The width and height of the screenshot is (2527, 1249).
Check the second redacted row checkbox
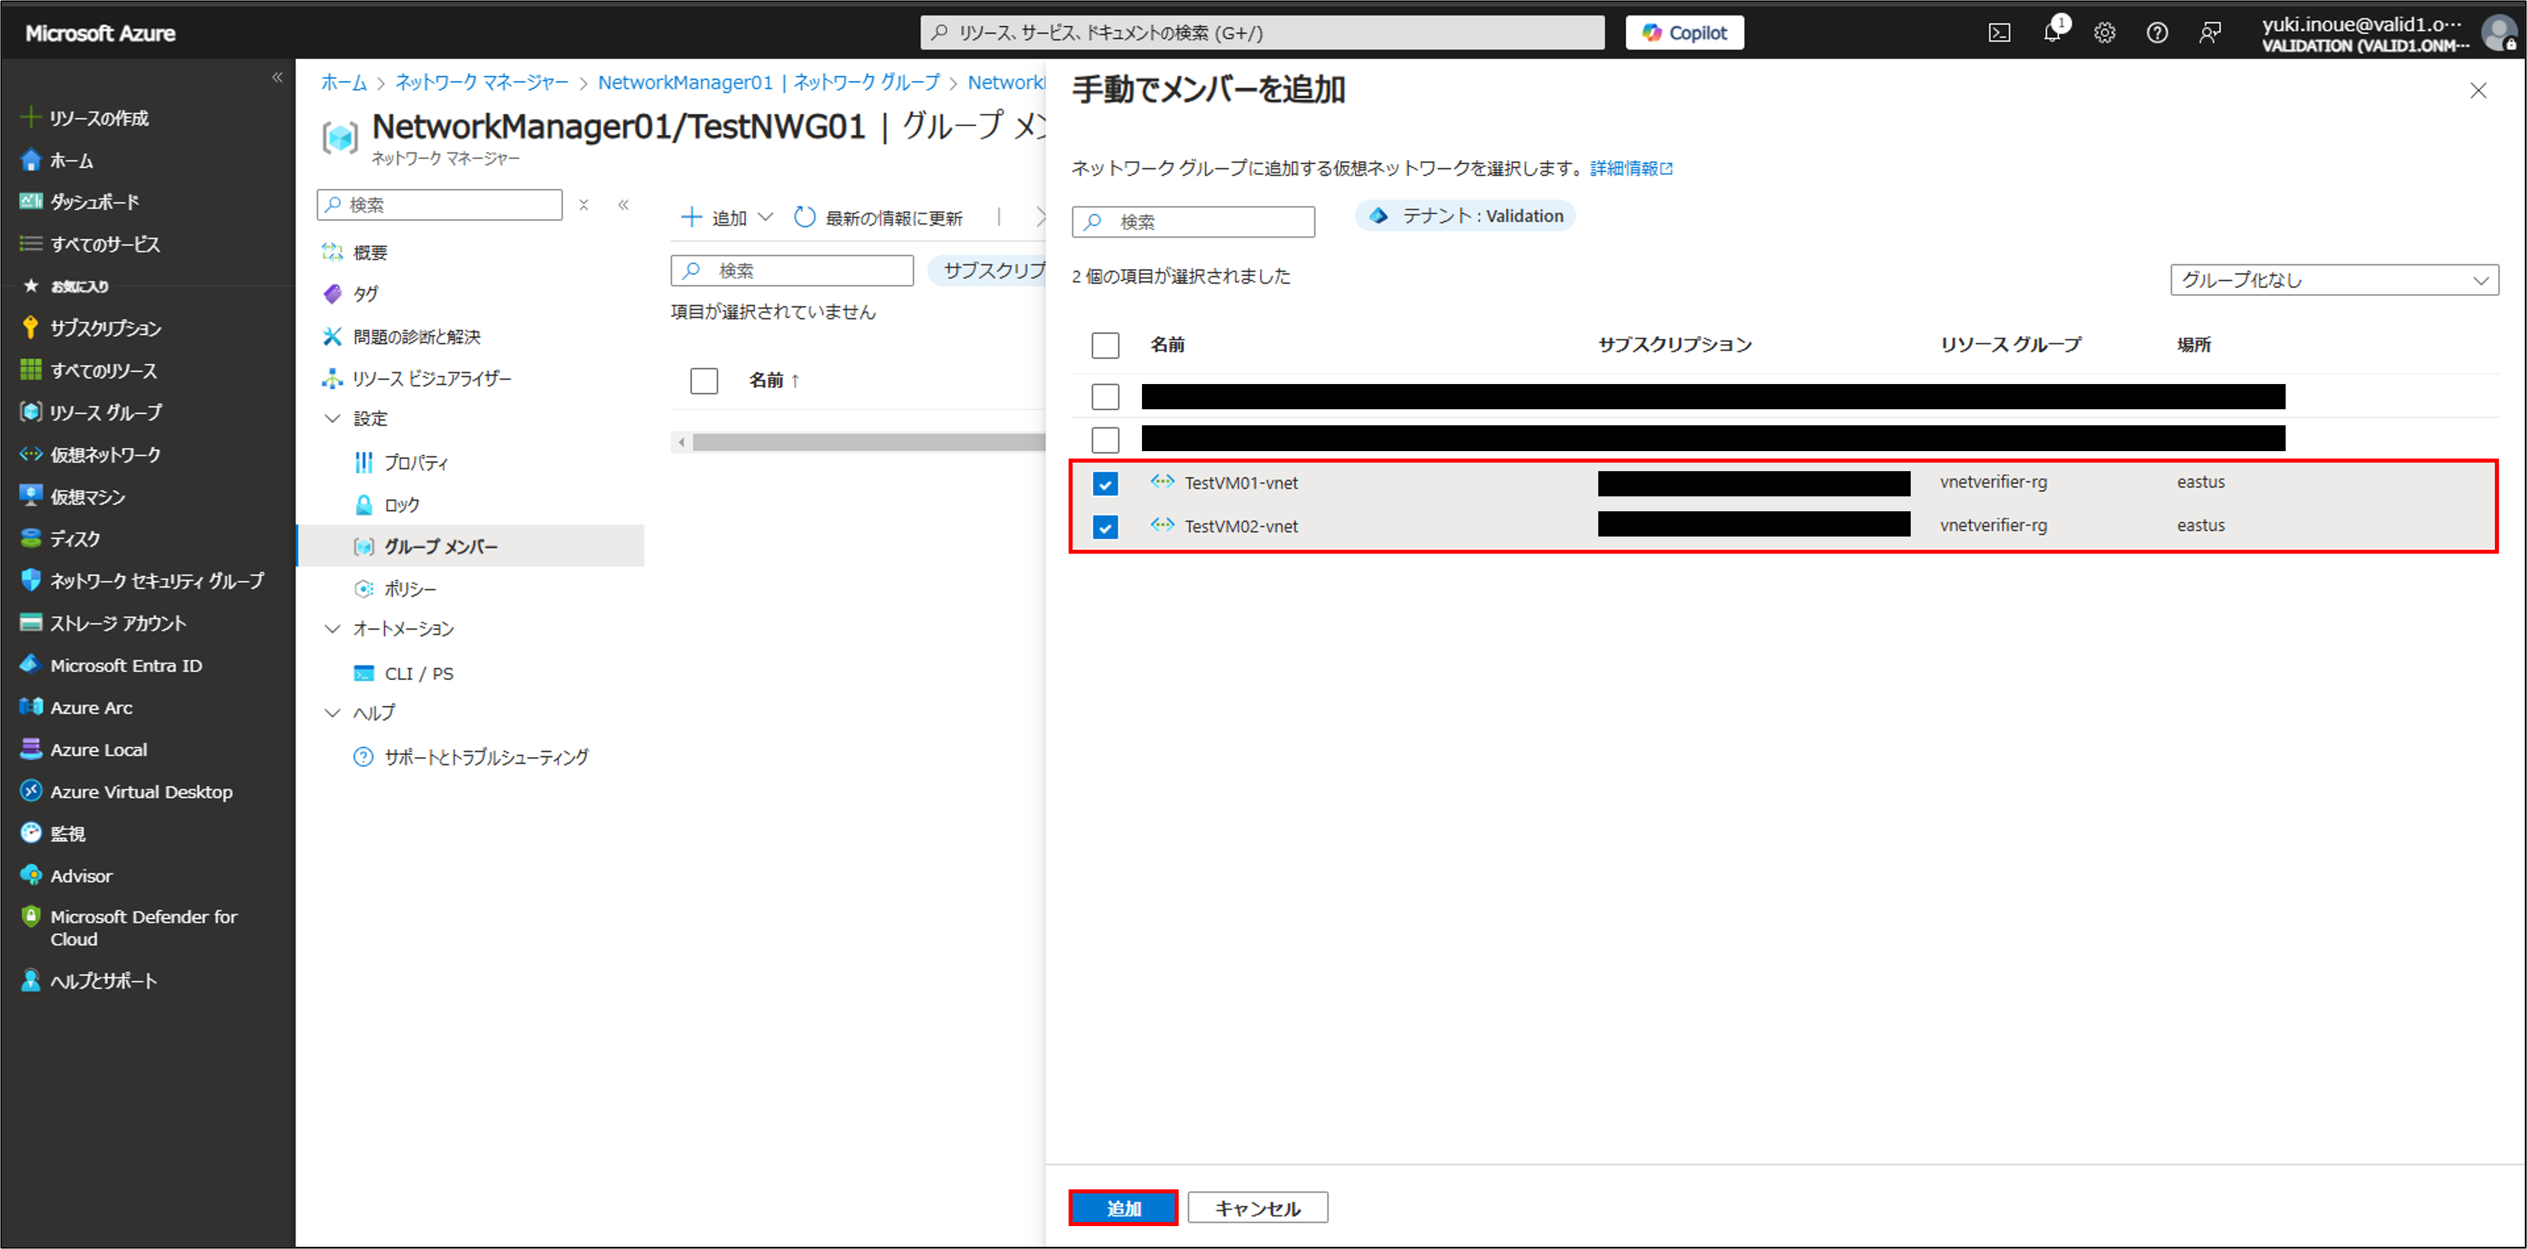[x=1105, y=440]
